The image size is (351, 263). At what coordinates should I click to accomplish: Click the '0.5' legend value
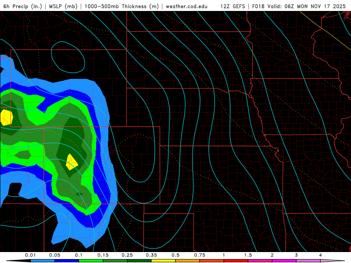(x=175, y=255)
